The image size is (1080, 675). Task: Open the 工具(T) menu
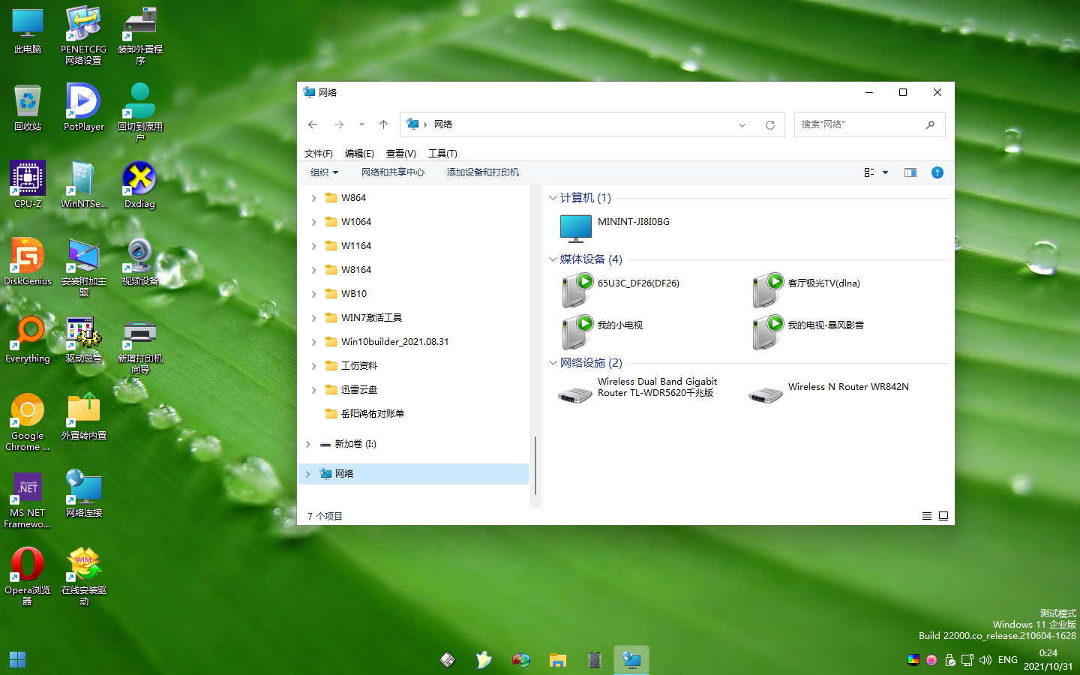point(442,153)
